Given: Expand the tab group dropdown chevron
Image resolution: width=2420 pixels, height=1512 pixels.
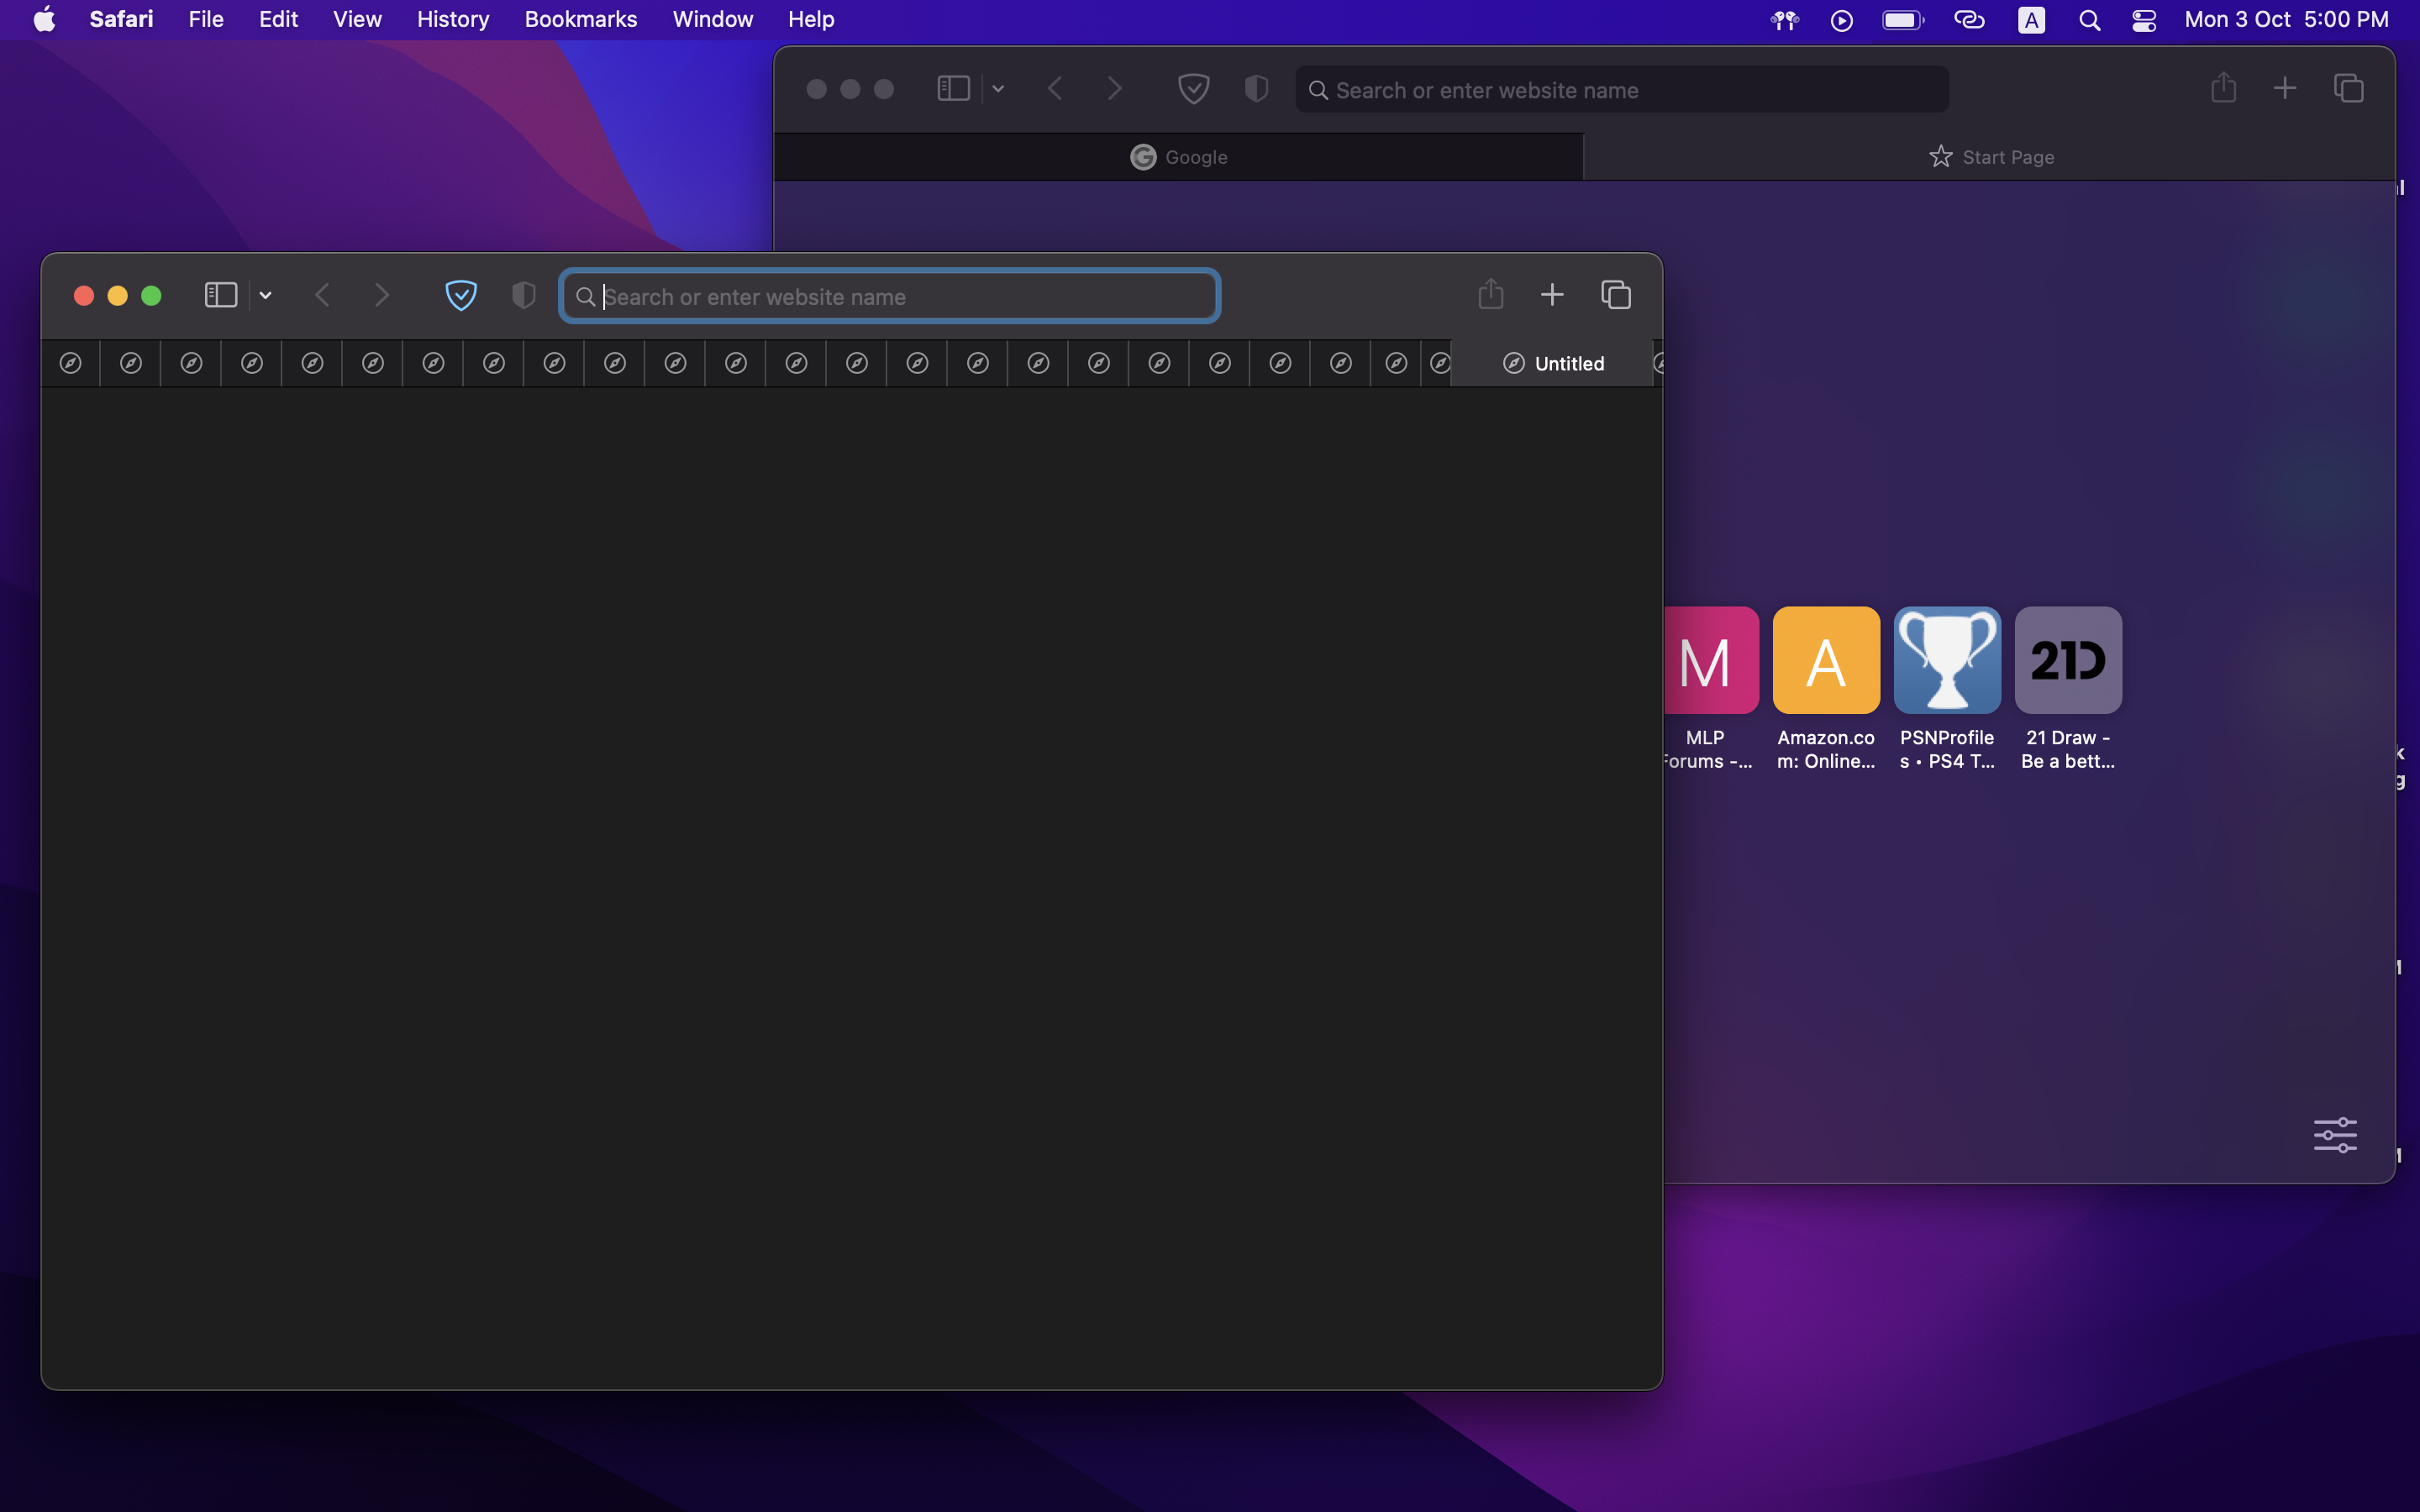Looking at the screenshot, I should (265, 295).
